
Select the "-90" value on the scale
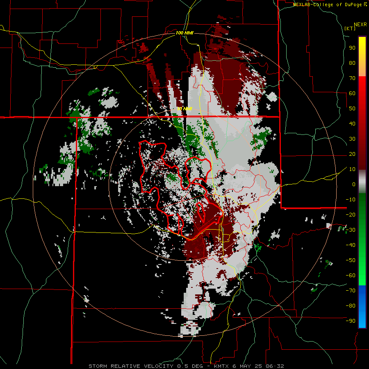[x=351, y=321]
